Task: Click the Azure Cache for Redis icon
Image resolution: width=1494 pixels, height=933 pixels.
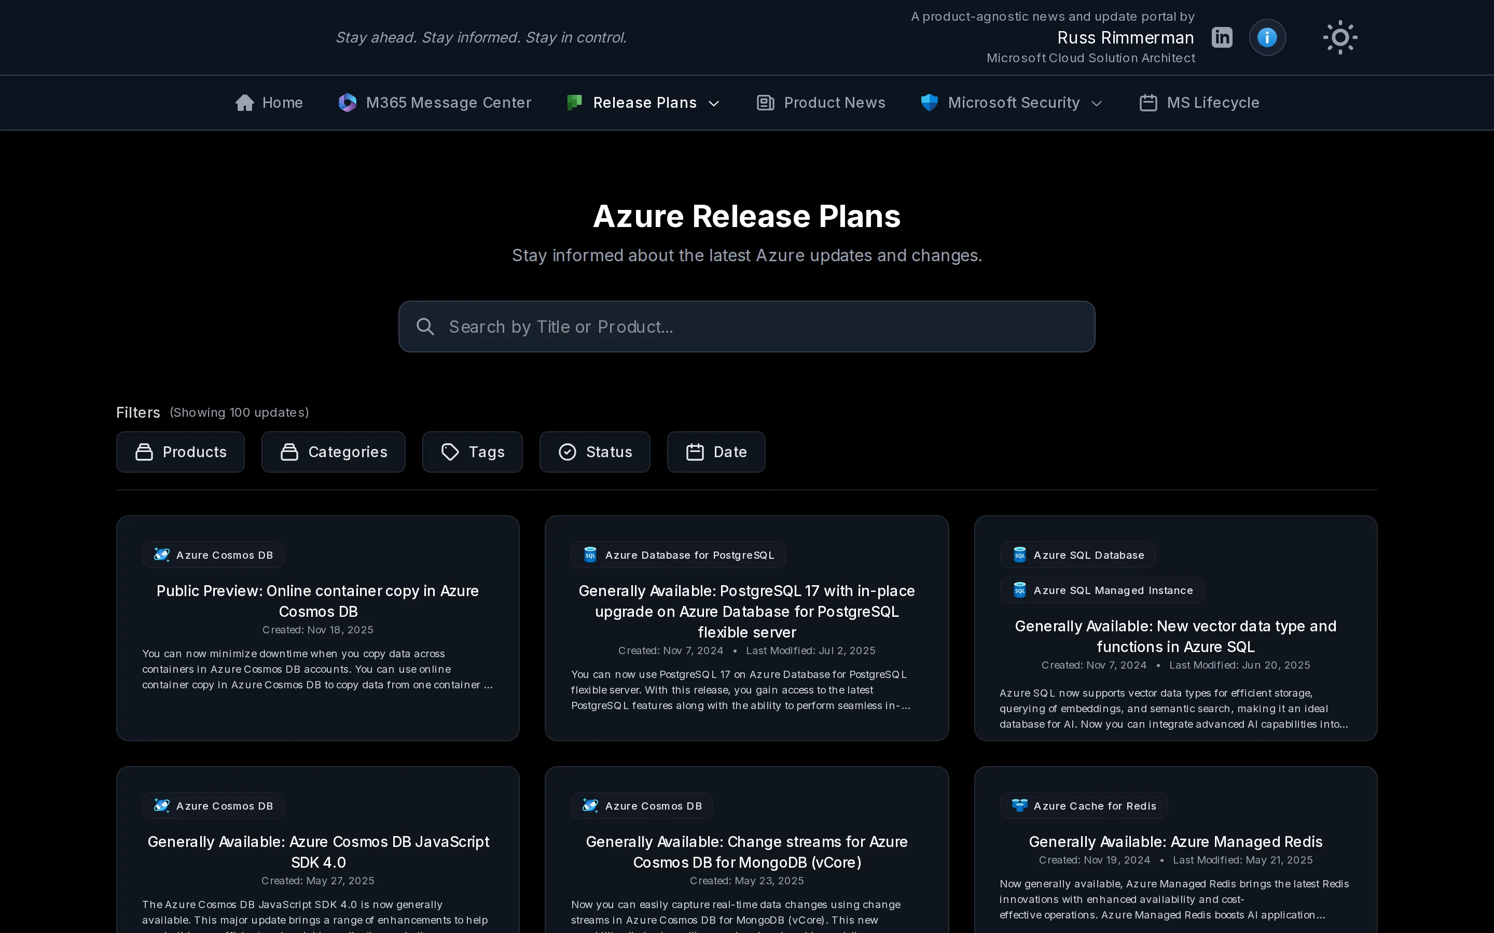Action: point(1019,805)
